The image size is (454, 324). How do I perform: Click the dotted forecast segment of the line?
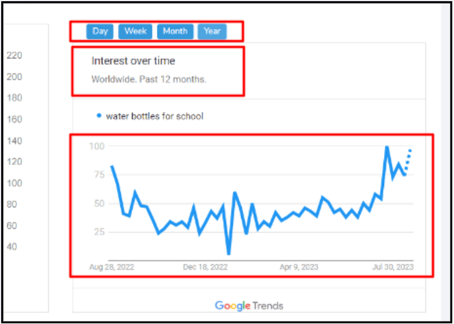408,160
